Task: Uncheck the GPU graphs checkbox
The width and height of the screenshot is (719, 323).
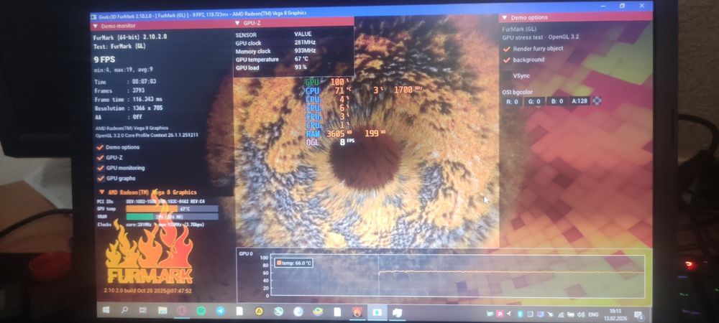Action: tap(101, 179)
